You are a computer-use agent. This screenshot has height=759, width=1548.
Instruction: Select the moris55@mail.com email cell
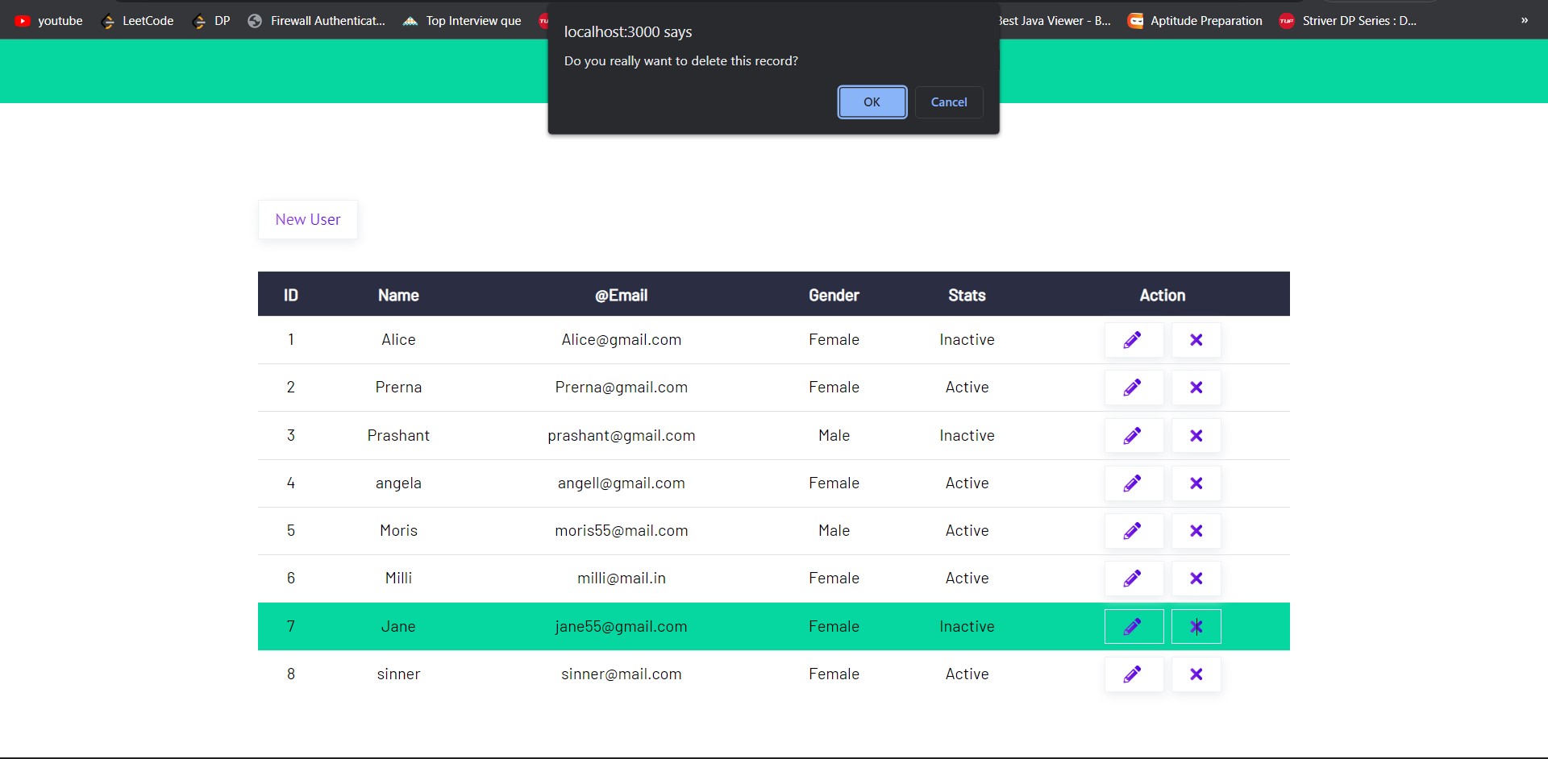(622, 531)
